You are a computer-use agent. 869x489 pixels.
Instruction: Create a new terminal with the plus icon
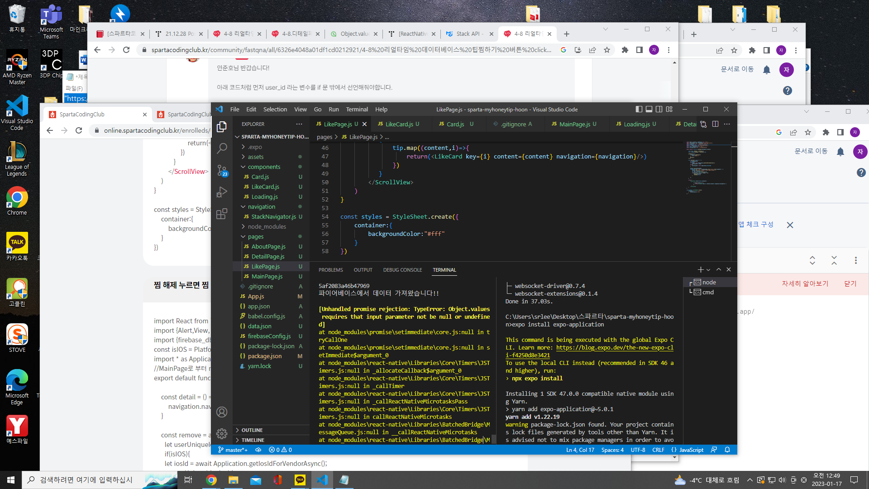pyautogui.click(x=701, y=269)
